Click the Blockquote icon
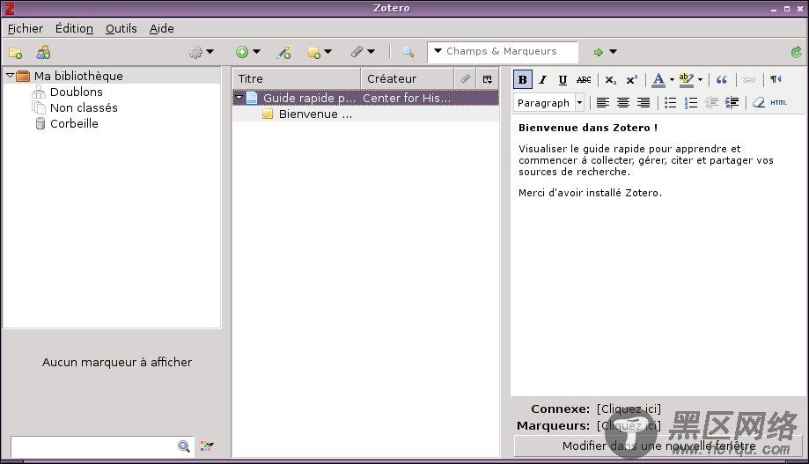The image size is (809, 464). 721,79
